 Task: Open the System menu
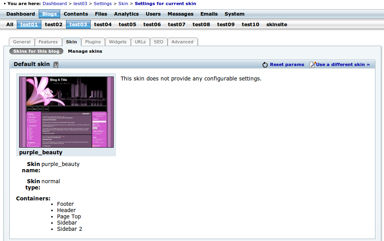[x=234, y=14]
